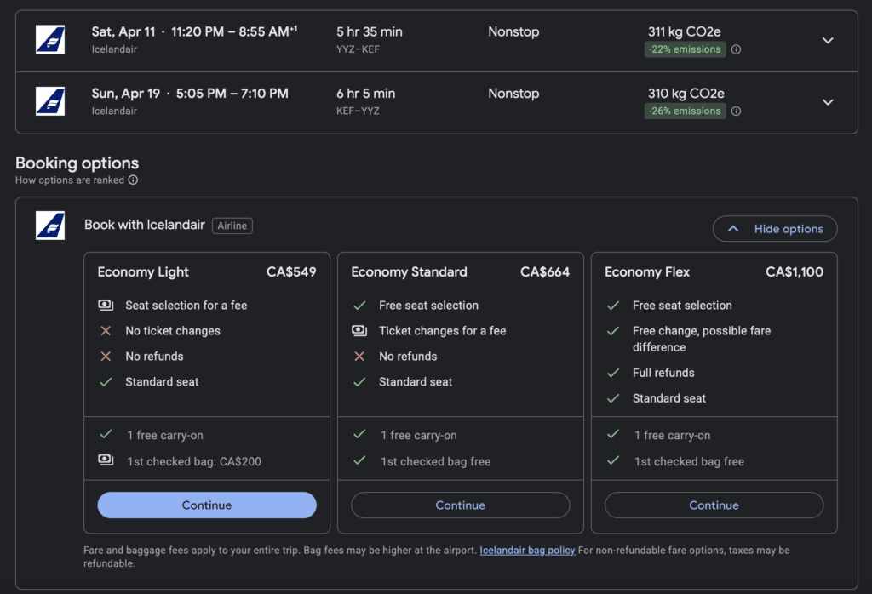The image size is (872, 594).
Task: Select the Economy Flex CA$1,100 card title
Action: coord(647,272)
